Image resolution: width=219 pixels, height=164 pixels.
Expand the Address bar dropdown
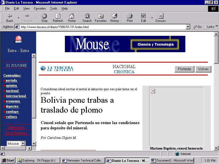tap(188, 27)
